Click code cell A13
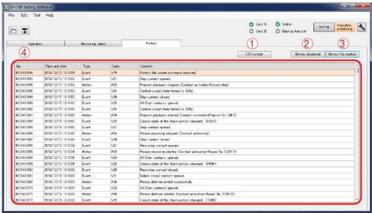Image resolution: width=372 pixels, height=213 pixels. click(124, 152)
